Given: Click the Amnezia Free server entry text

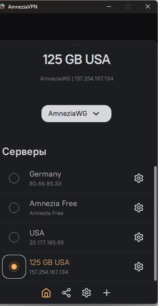Looking at the screenshot, I should [x=53, y=203].
